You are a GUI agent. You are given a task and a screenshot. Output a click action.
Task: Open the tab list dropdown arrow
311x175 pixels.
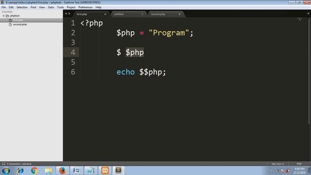[308, 14]
